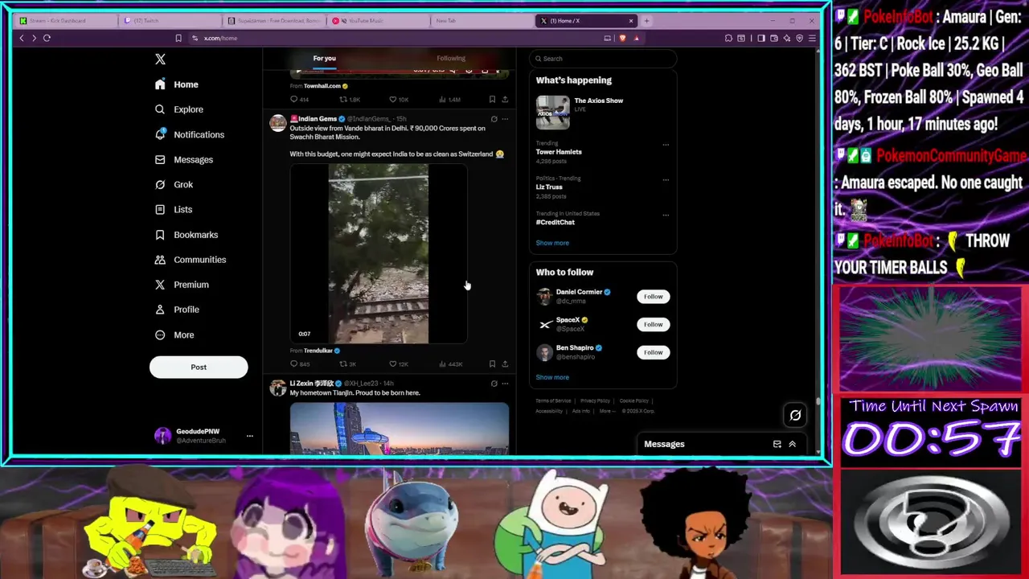This screenshot has width=1029, height=579.
Task: Click Show more under Who to follow
Action: (x=552, y=377)
